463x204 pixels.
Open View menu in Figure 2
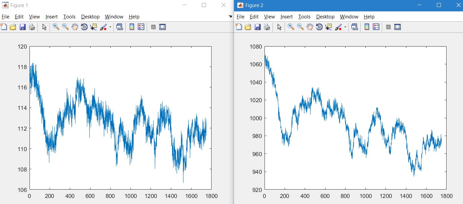[270, 17]
